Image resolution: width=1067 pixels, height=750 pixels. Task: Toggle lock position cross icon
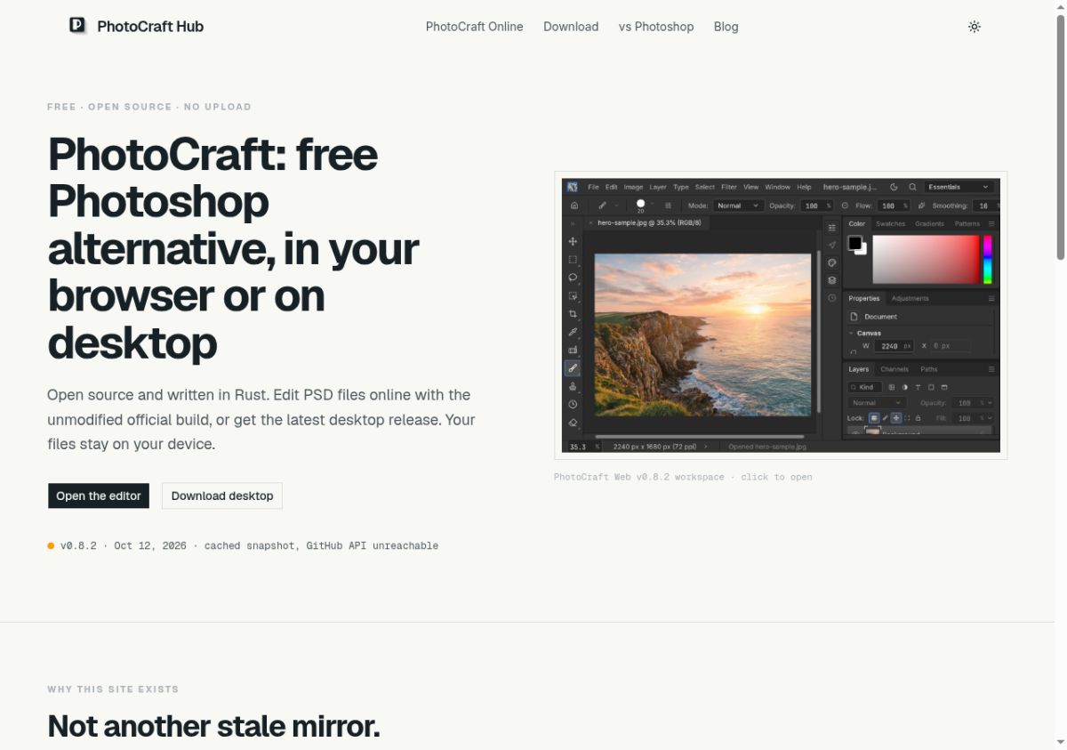(x=896, y=418)
